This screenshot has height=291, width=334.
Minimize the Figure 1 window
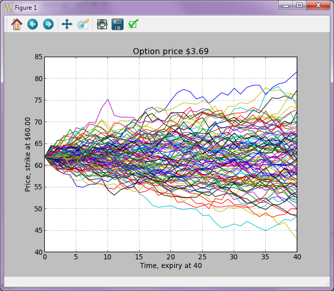click(x=286, y=6)
